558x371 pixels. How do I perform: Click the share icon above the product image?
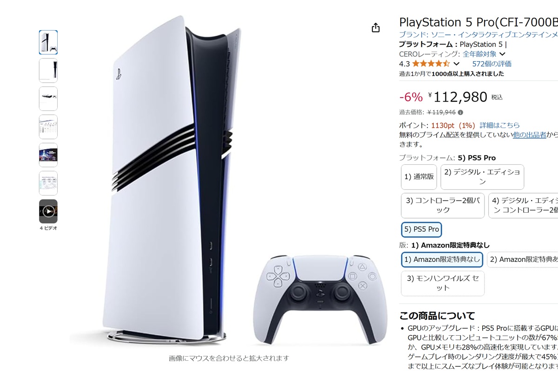376,28
